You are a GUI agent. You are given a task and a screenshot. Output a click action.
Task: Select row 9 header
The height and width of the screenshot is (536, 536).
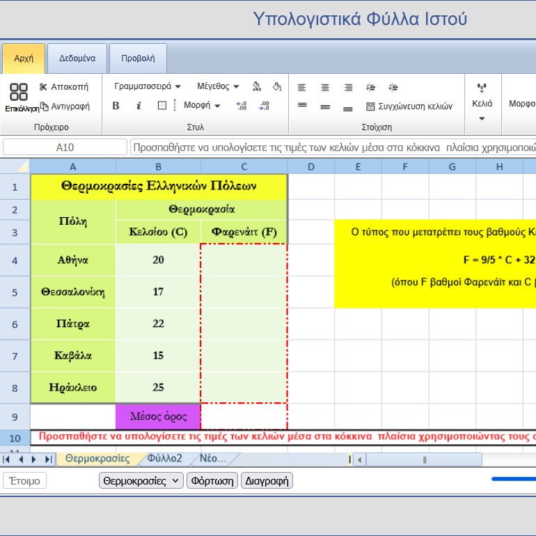pos(15,417)
